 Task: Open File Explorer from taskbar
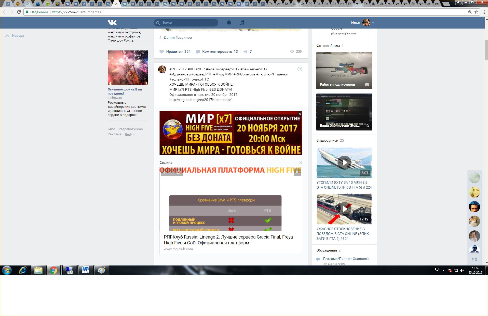coord(38,270)
